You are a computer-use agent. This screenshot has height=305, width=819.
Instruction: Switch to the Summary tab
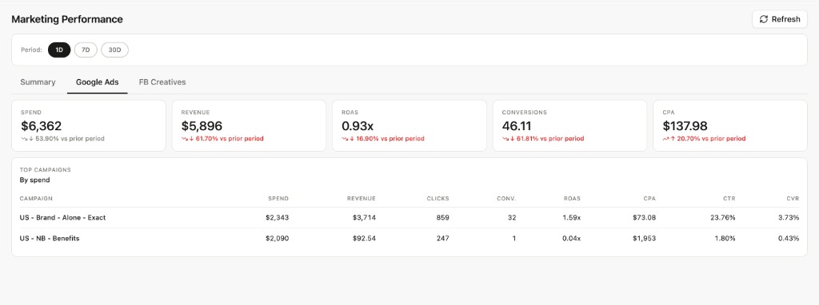click(x=38, y=82)
